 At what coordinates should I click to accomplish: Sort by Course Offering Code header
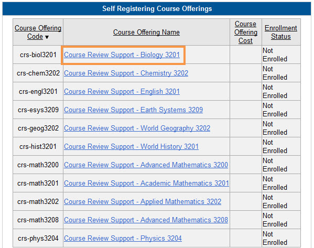[x=38, y=33]
